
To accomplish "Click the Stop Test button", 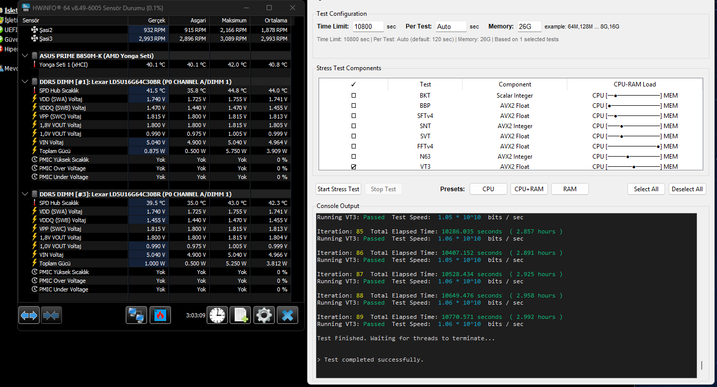I will pos(384,189).
